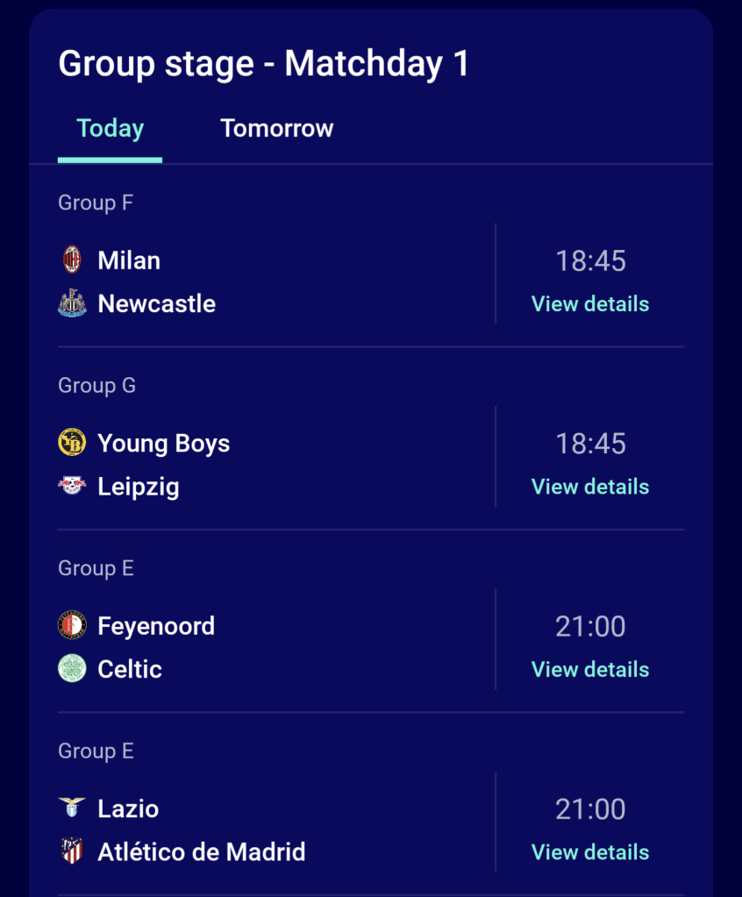Switch to the Tomorrow tab
Screen dimensions: 742x897
pyautogui.click(x=277, y=129)
